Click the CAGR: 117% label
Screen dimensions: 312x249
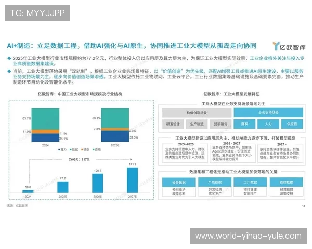point(79,159)
